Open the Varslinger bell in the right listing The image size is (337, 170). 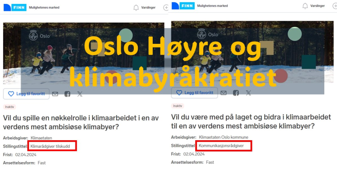[x=305, y=6]
